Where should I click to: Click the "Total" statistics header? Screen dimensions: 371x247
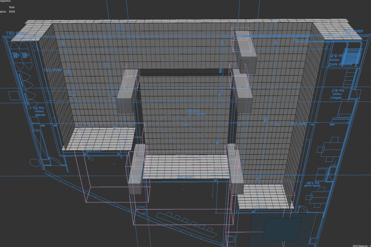coord(12,7)
